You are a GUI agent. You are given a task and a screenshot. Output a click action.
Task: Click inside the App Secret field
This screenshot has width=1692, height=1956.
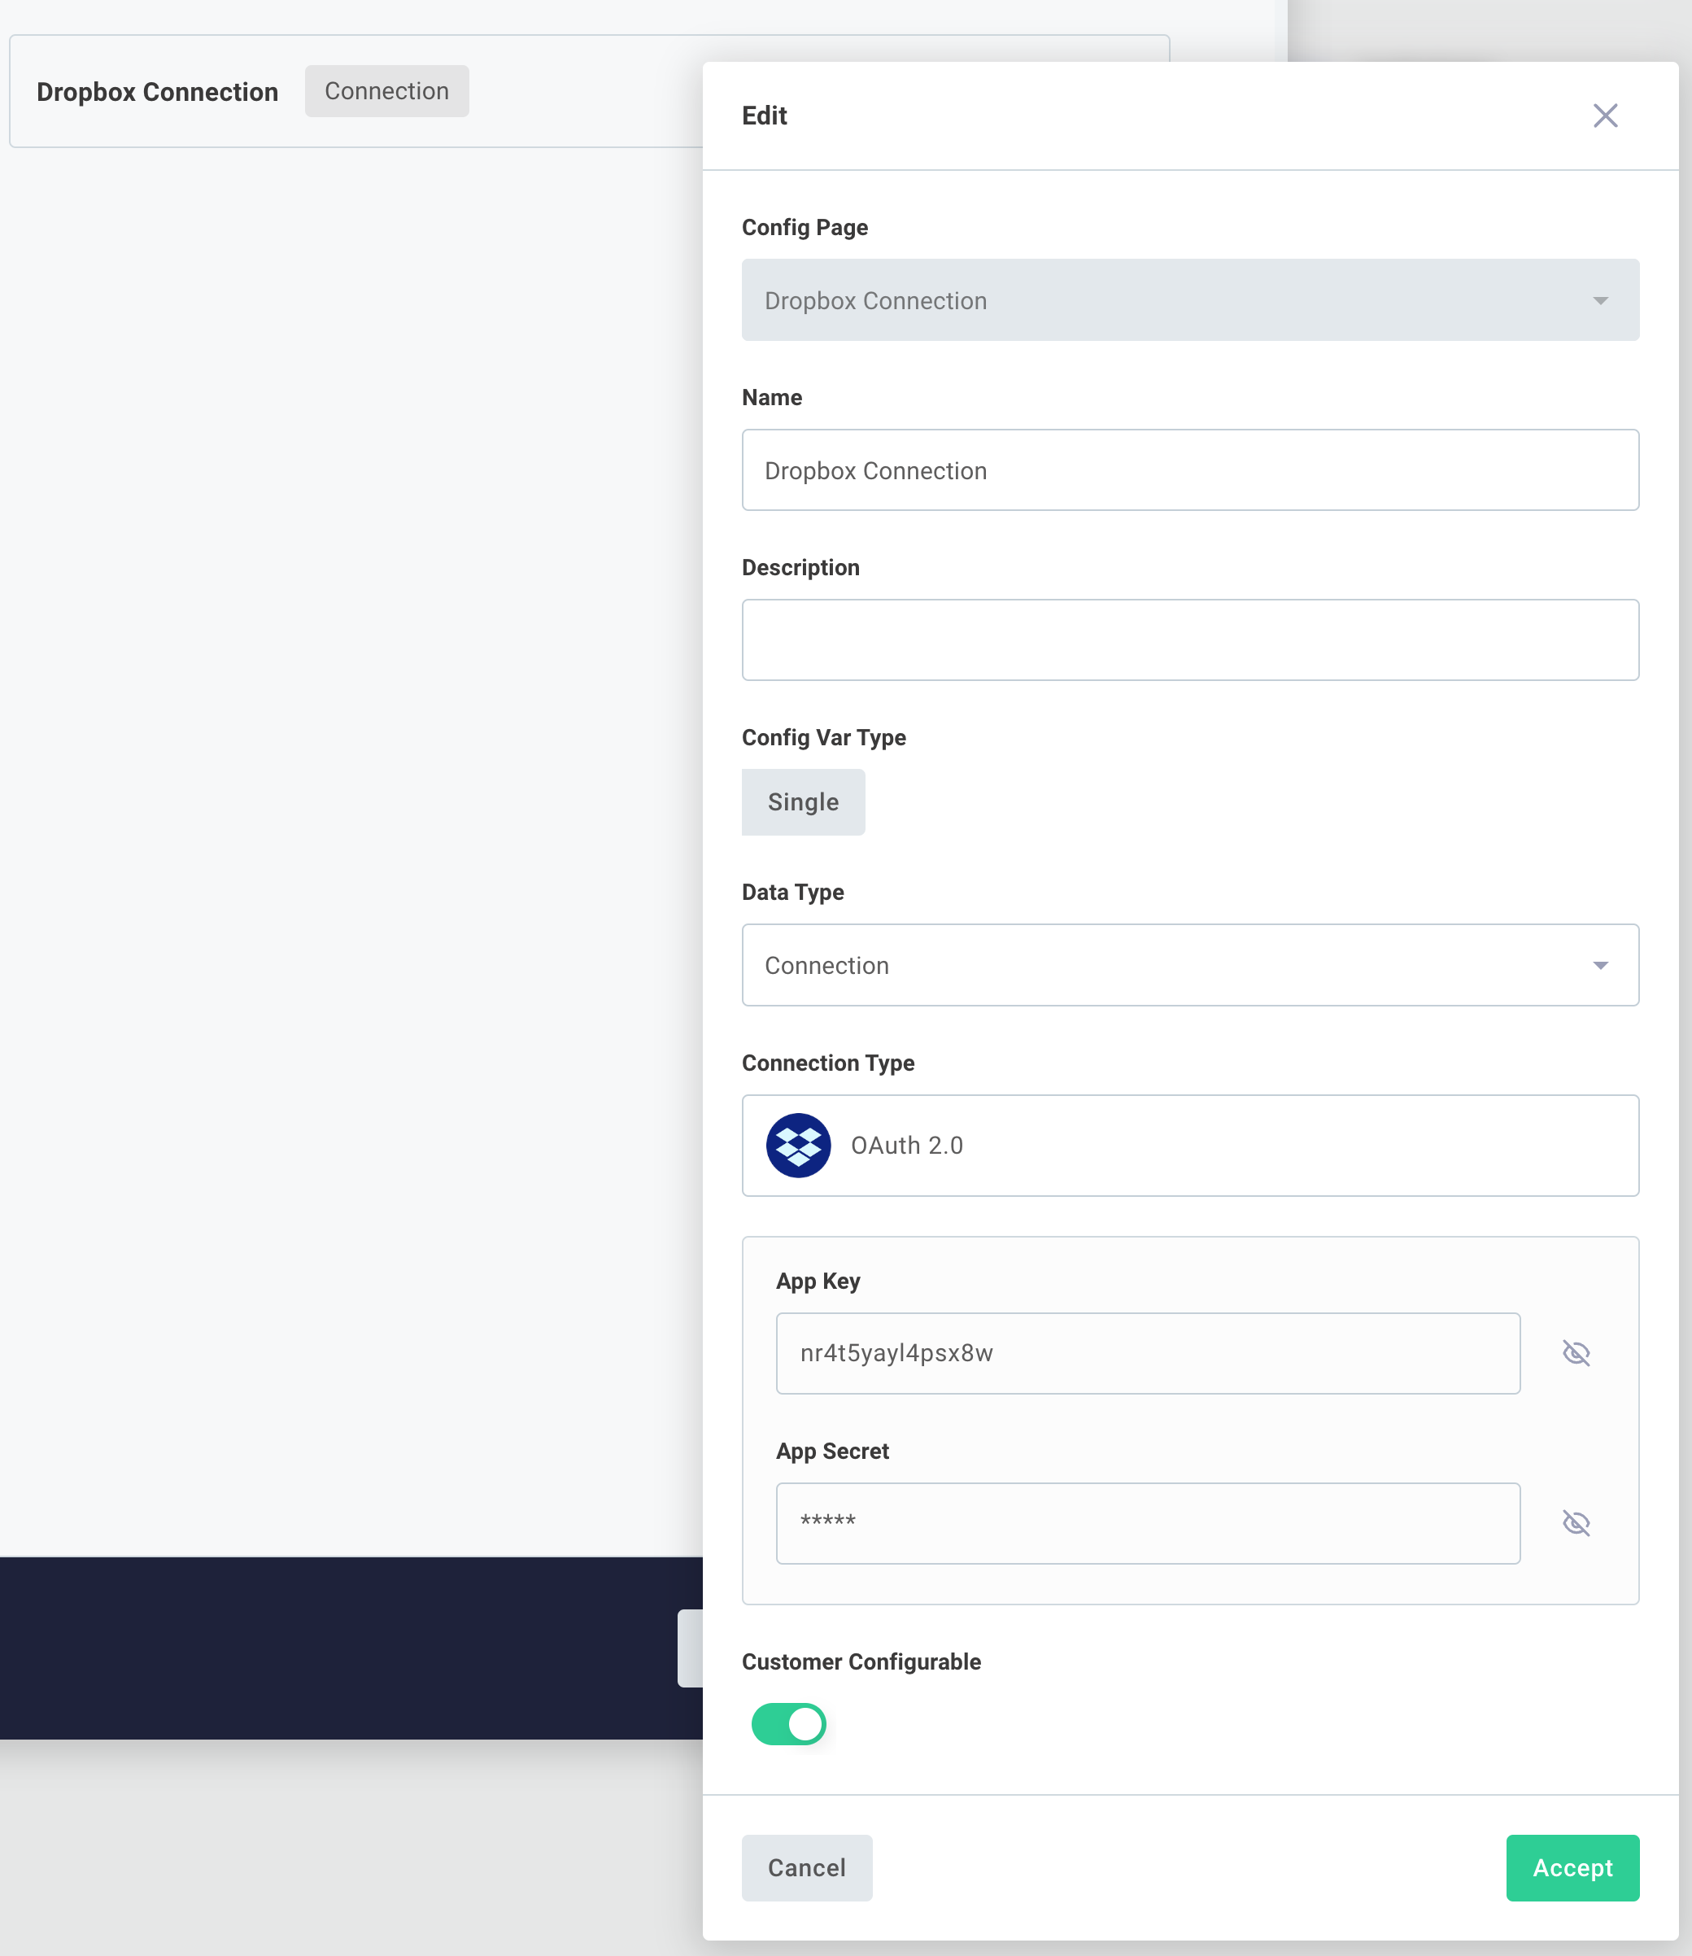(x=1147, y=1522)
